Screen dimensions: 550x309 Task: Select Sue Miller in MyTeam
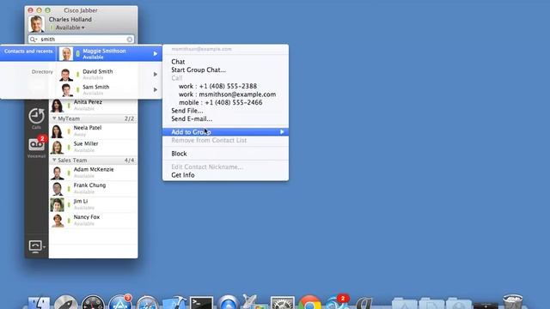pyautogui.click(x=93, y=147)
